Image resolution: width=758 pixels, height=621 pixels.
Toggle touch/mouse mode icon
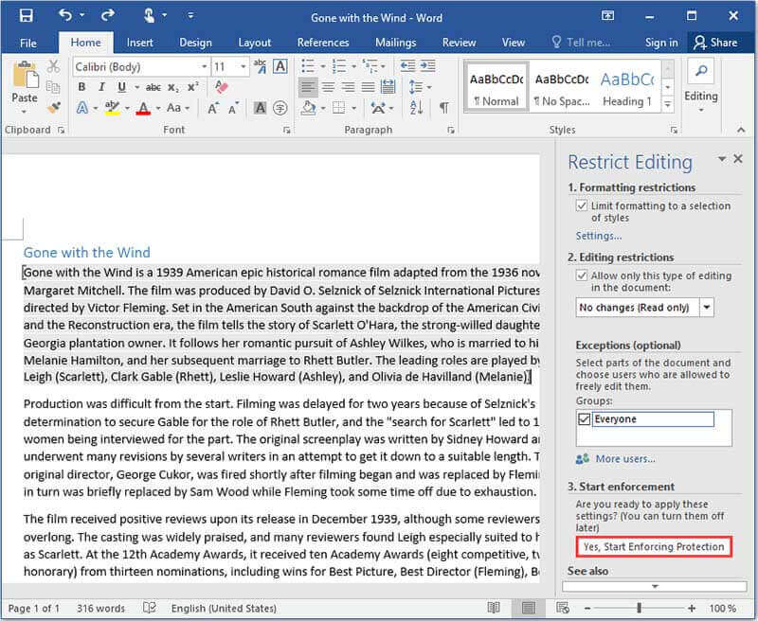150,16
